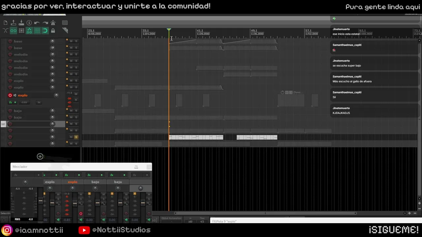Image resolution: width=422 pixels, height=237 pixels.
Task: Toggle auto-crossfade in the toolbar
Action: coord(5,31)
